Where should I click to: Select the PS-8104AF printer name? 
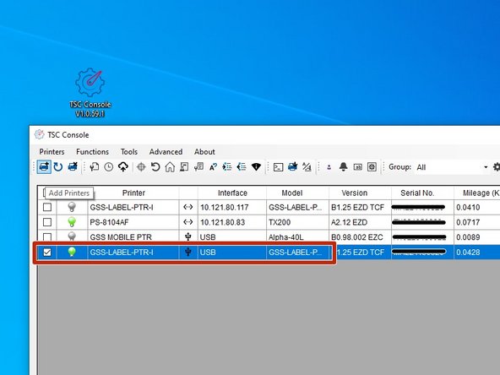(x=110, y=222)
